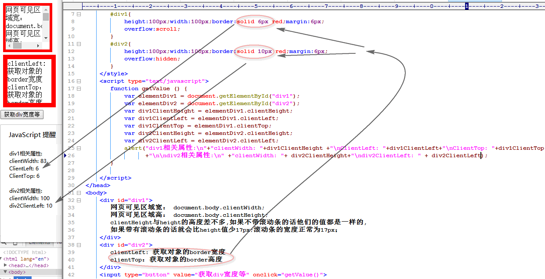Viewport: 545px width, 279px height.
Task: Collapse the div1 element fold at line 32
Action: pos(79,200)
